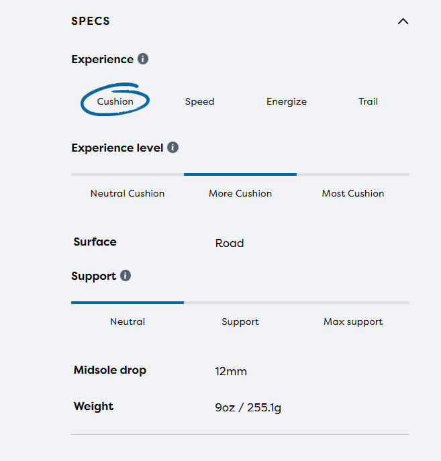Click the Road surface value
This screenshot has width=441, height=461.
[230, 243]
